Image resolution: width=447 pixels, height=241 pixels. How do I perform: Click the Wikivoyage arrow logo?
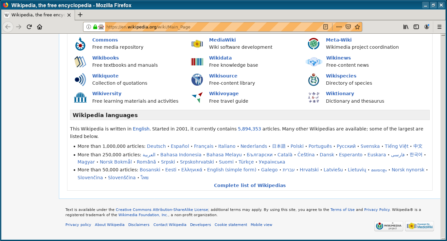point(197,97)
